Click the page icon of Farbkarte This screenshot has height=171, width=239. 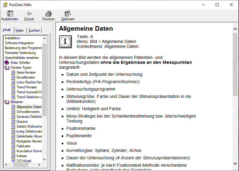coord(13,146)
